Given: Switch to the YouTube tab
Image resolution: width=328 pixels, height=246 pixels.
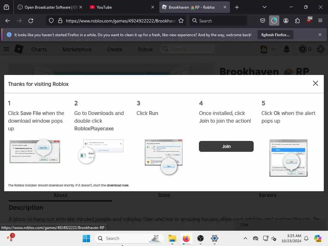Looking at the screenshot, I should point(122,7).
